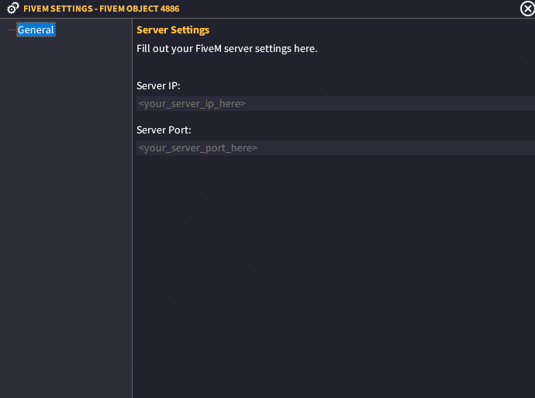Click the empty title bar area left of close
535x398 pixels.
click(348, 9)
